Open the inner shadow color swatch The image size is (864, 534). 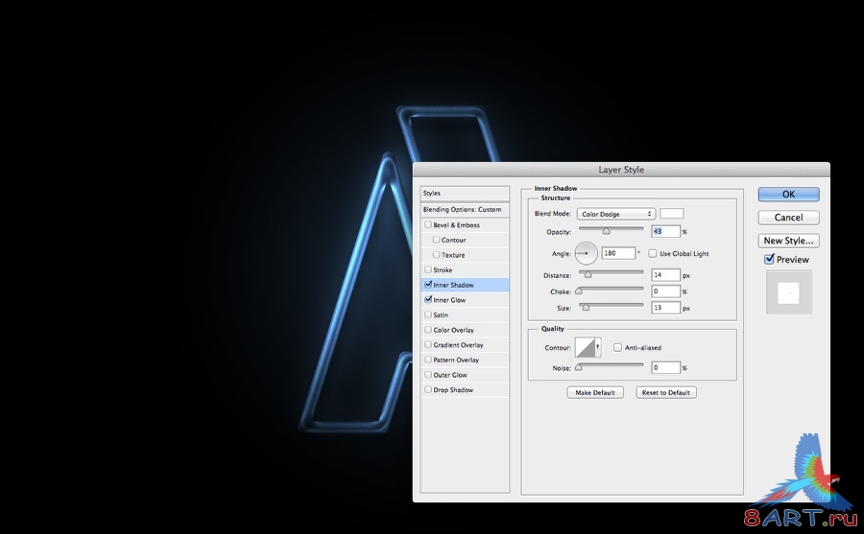point(672,214)
